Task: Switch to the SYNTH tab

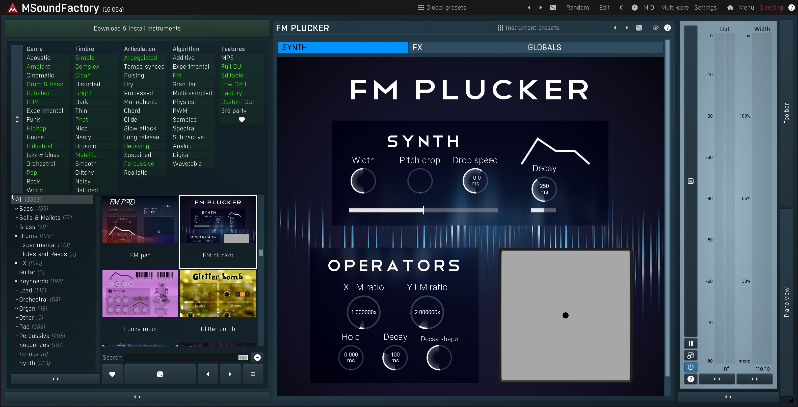Action: click(x=343, y=47)
